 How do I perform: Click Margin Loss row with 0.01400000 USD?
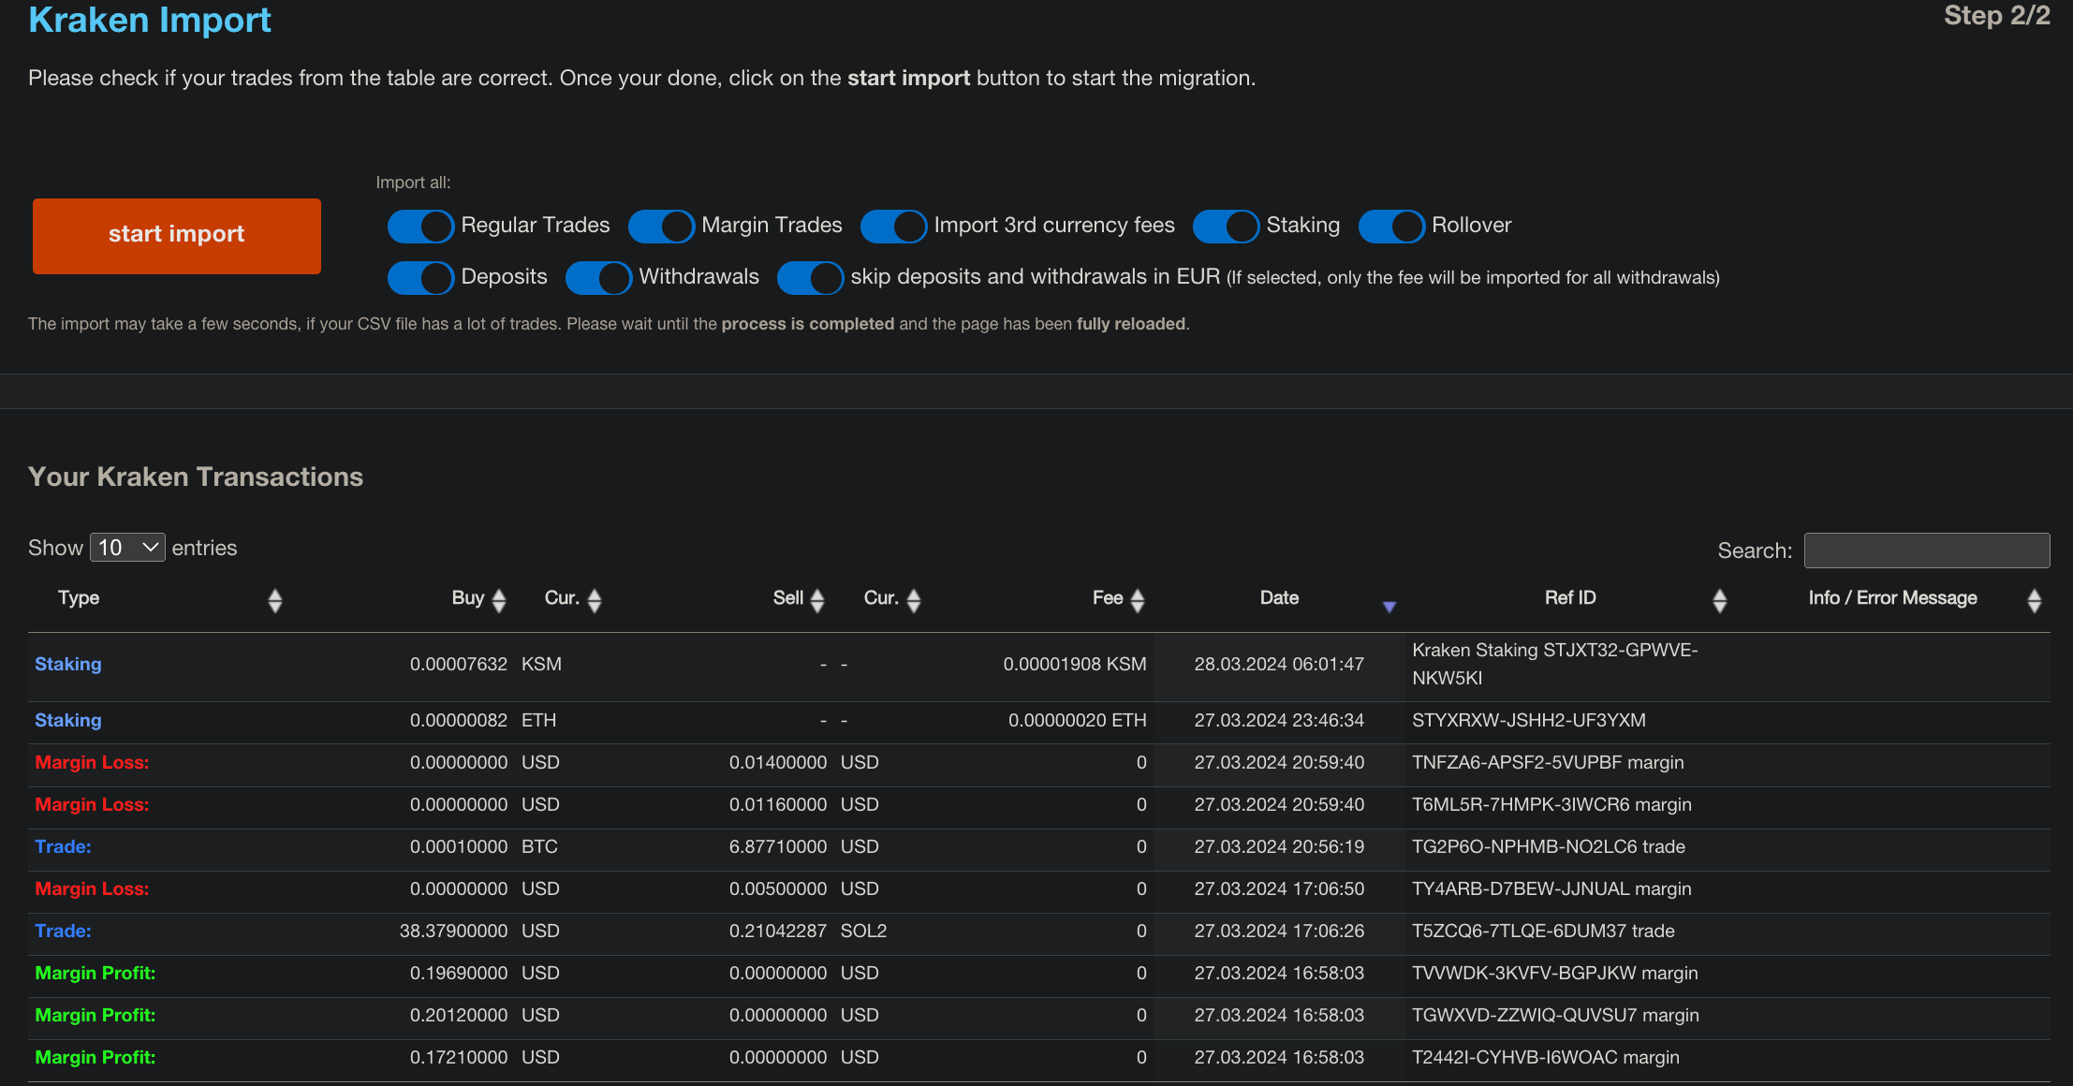1038,764
